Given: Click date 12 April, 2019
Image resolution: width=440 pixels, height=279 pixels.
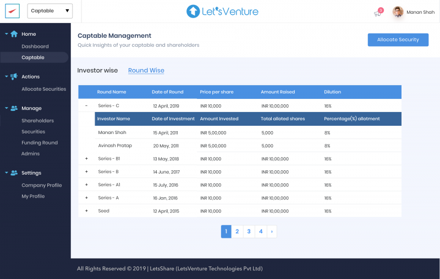Looking at the screenshot, I should click(x=166, y=106).
